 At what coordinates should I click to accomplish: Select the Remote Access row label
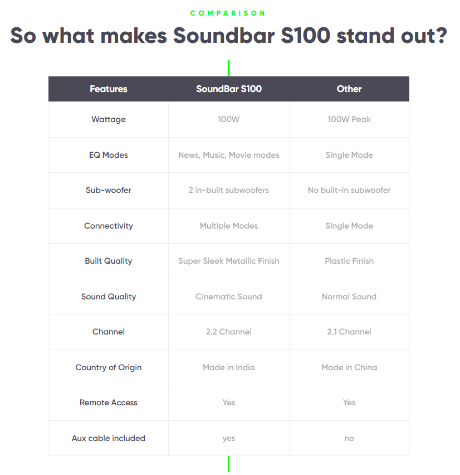tap(109, 403)
